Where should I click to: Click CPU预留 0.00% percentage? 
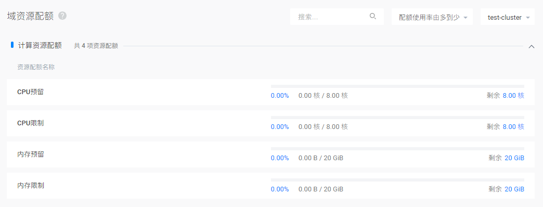click(x=280, y=96)
